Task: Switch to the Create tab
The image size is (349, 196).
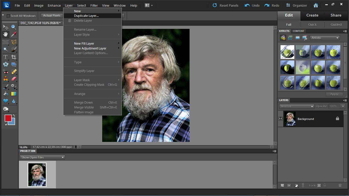Action: pyautogui.click(x=312, y=15)
